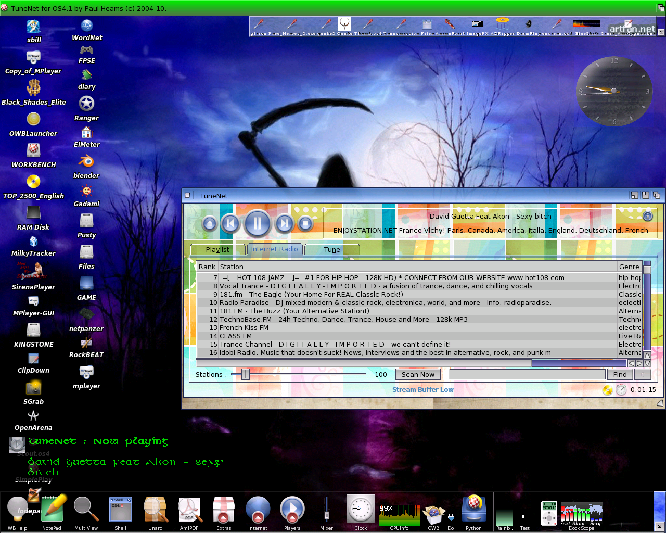Open the Gadami desktop icon

click(x=86, y=196)
